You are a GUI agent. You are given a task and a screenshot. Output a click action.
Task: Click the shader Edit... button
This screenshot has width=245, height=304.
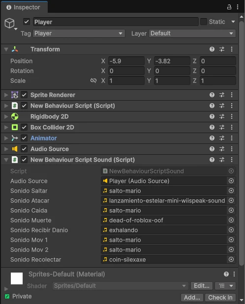tap(202, 286)
